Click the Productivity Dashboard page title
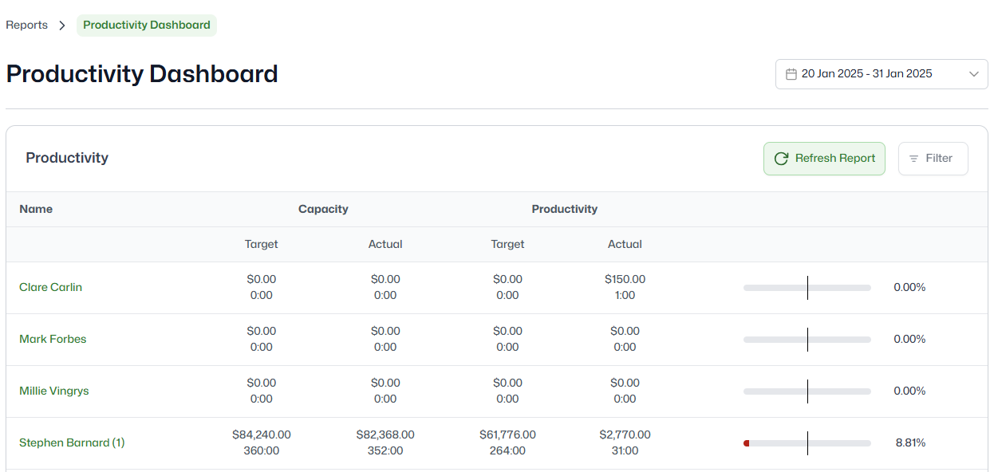This screenshot has height=472, width=990. click(142, 74)
